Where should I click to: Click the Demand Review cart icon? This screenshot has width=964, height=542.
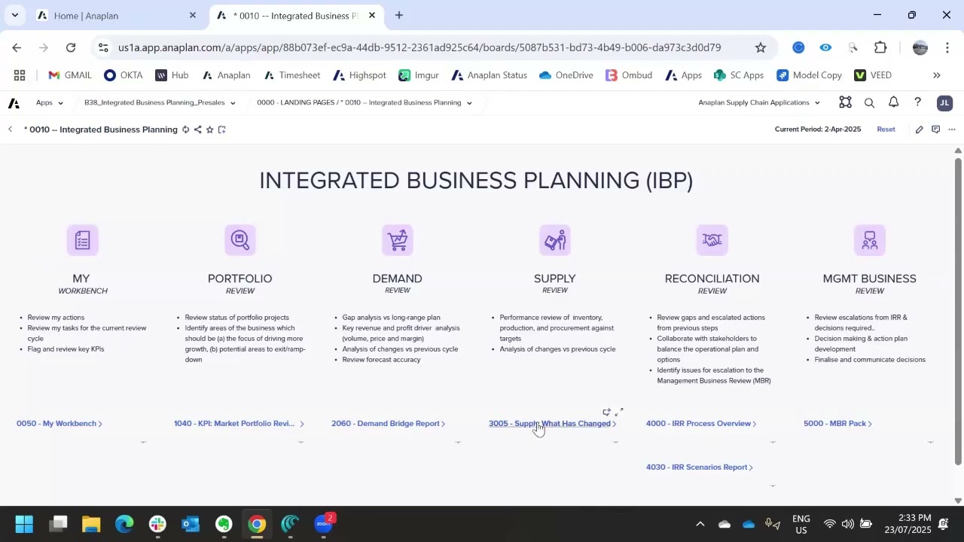click(x=398, y=240)
